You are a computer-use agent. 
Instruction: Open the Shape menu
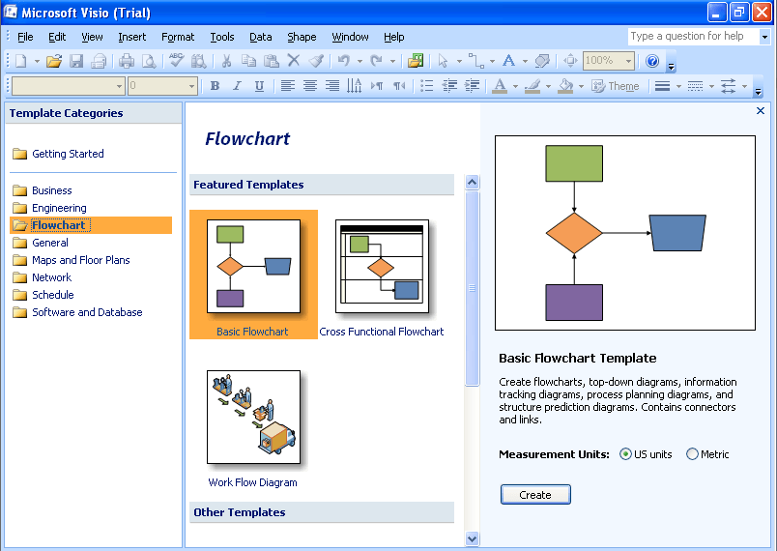coord(302,37)
